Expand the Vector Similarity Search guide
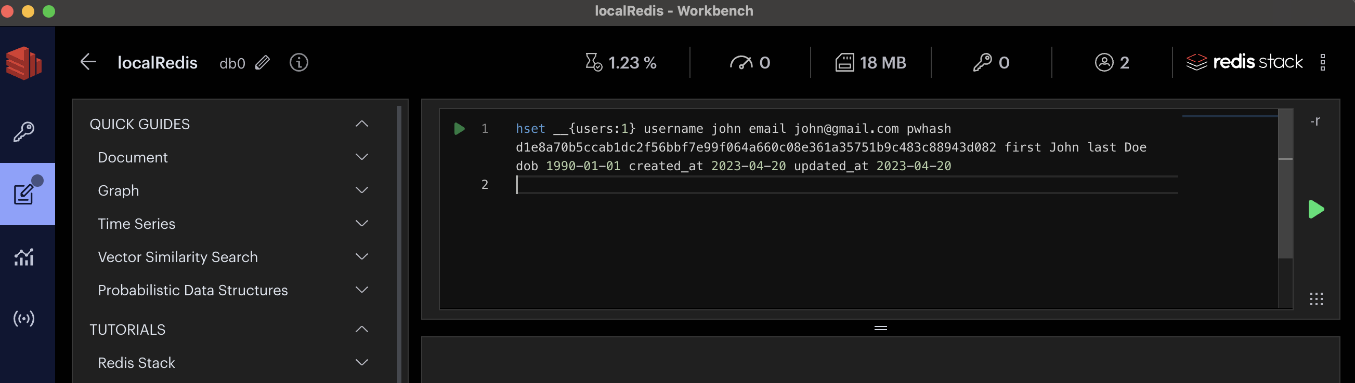This screenshot has height=383, width=1355. (361, 256)
